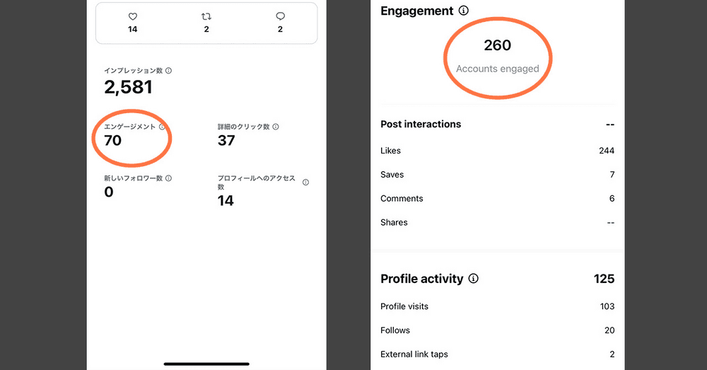Open the Saves row showing 7
Screen dimensions: 707x370
pos(497,175)
